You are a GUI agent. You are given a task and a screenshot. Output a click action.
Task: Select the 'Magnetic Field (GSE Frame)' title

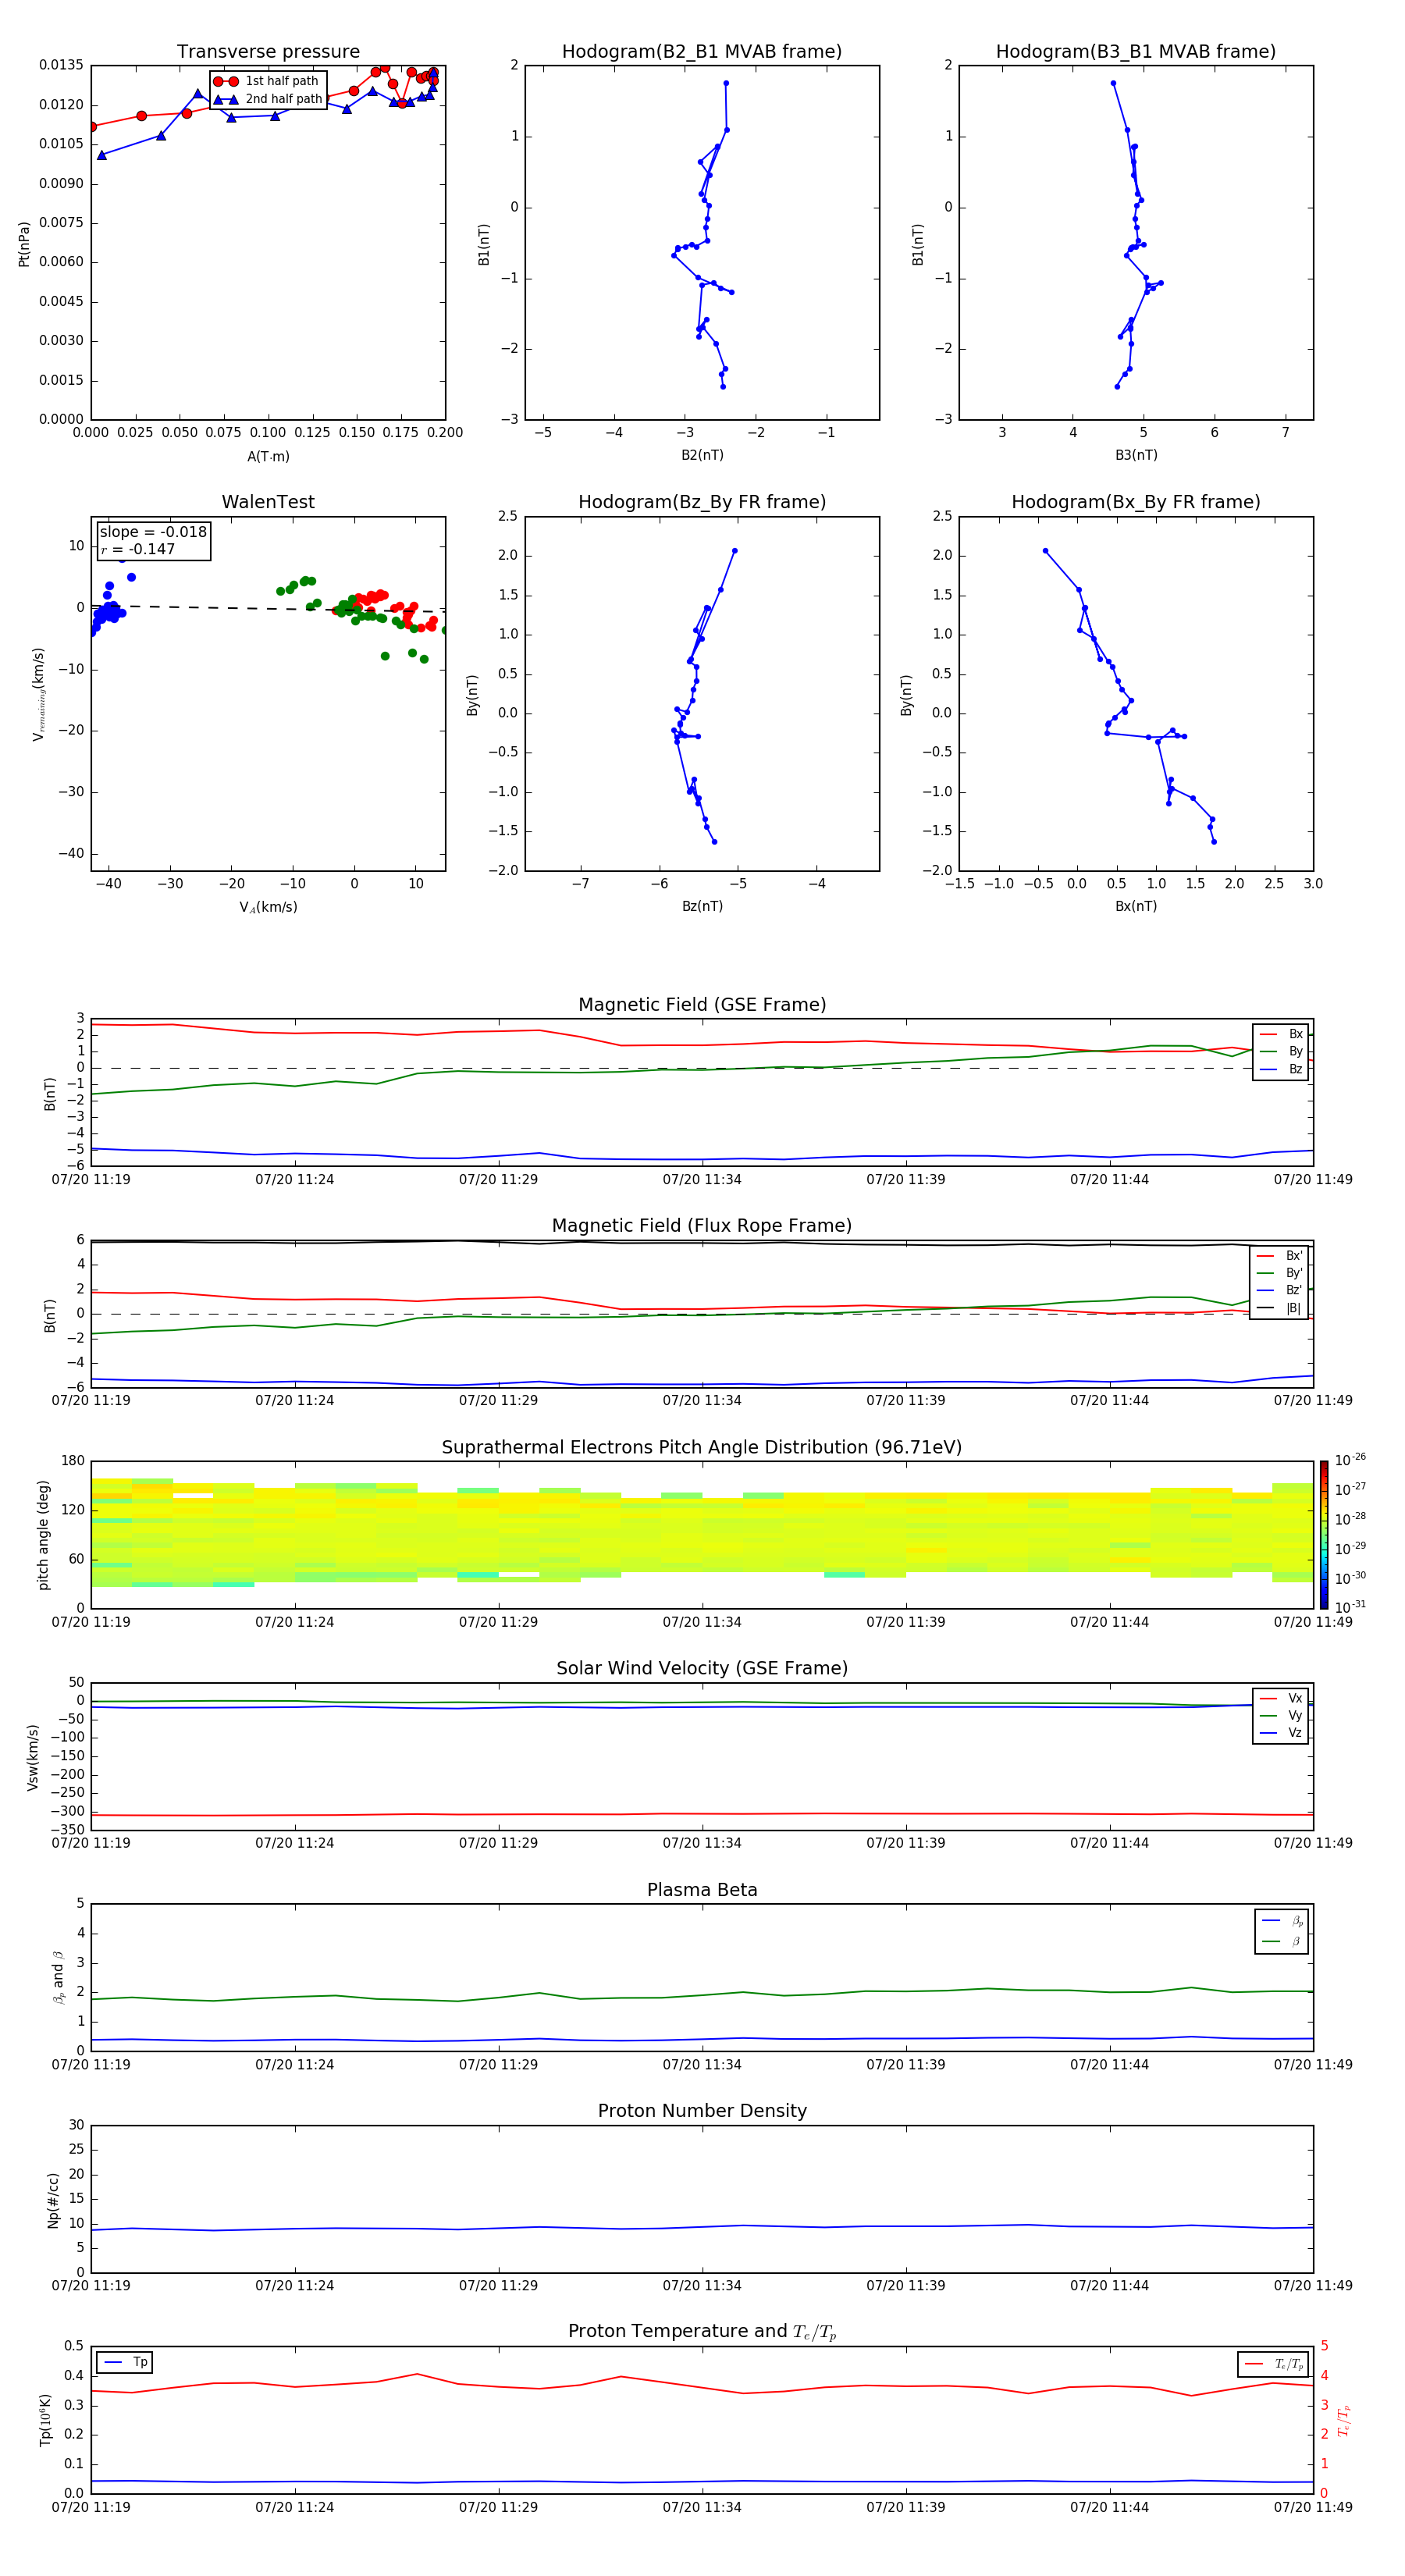702,1005
